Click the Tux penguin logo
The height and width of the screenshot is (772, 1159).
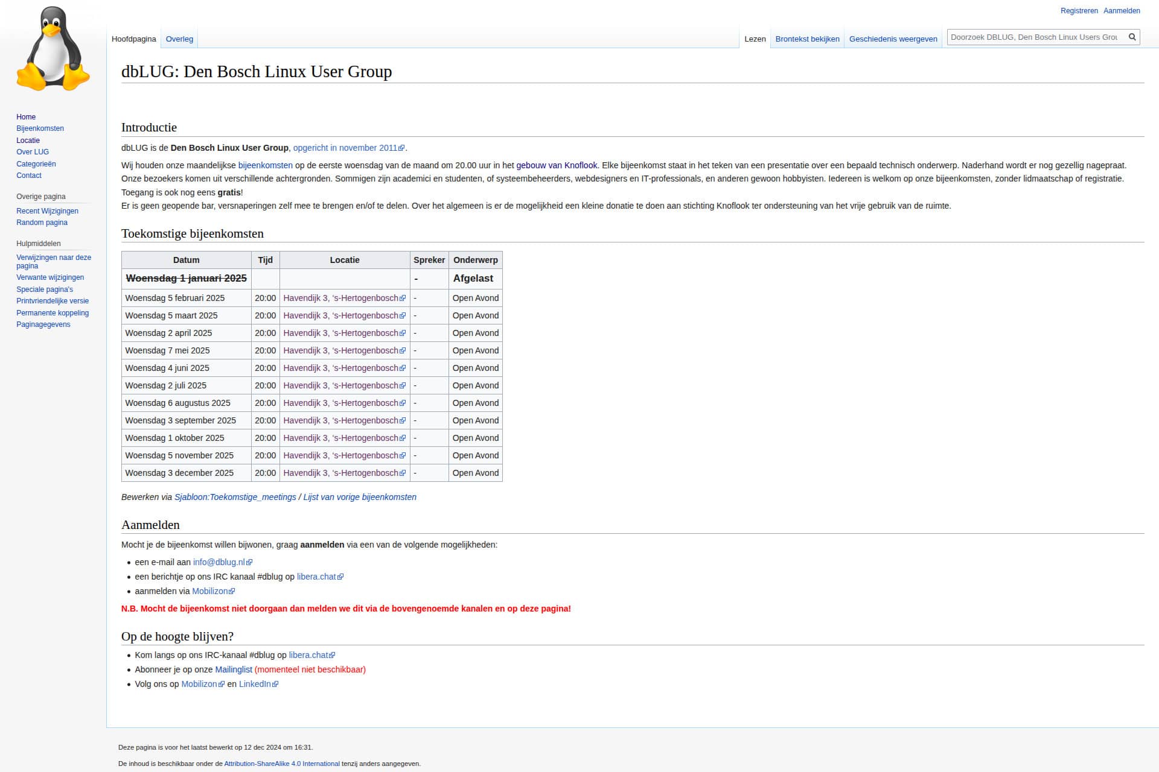pos(53,49)
